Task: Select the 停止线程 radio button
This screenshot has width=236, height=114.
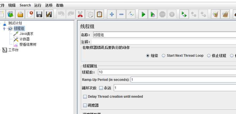Action: (x=208, y=56)
